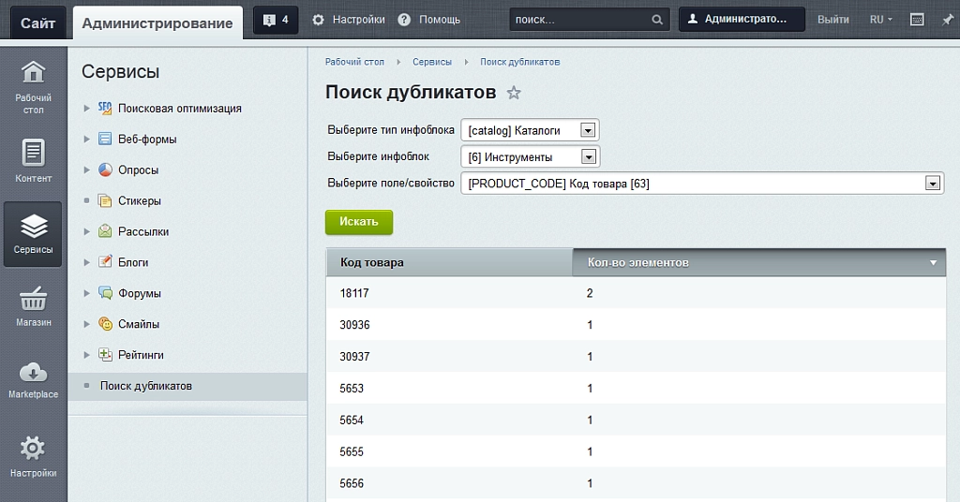Screen dimensions: 960x502
Task: Click the keyboard icon in top bar
Action: coord(917,20)
